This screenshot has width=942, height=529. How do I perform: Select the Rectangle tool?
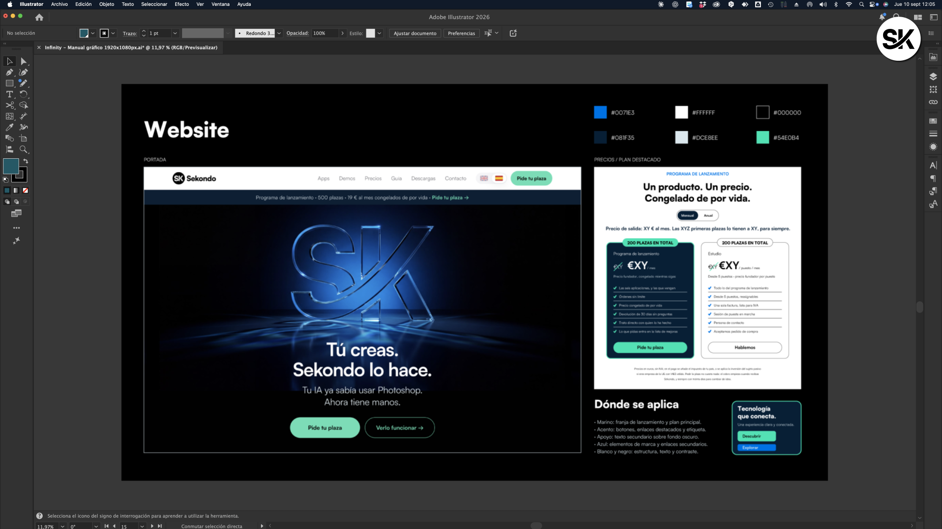9,83
